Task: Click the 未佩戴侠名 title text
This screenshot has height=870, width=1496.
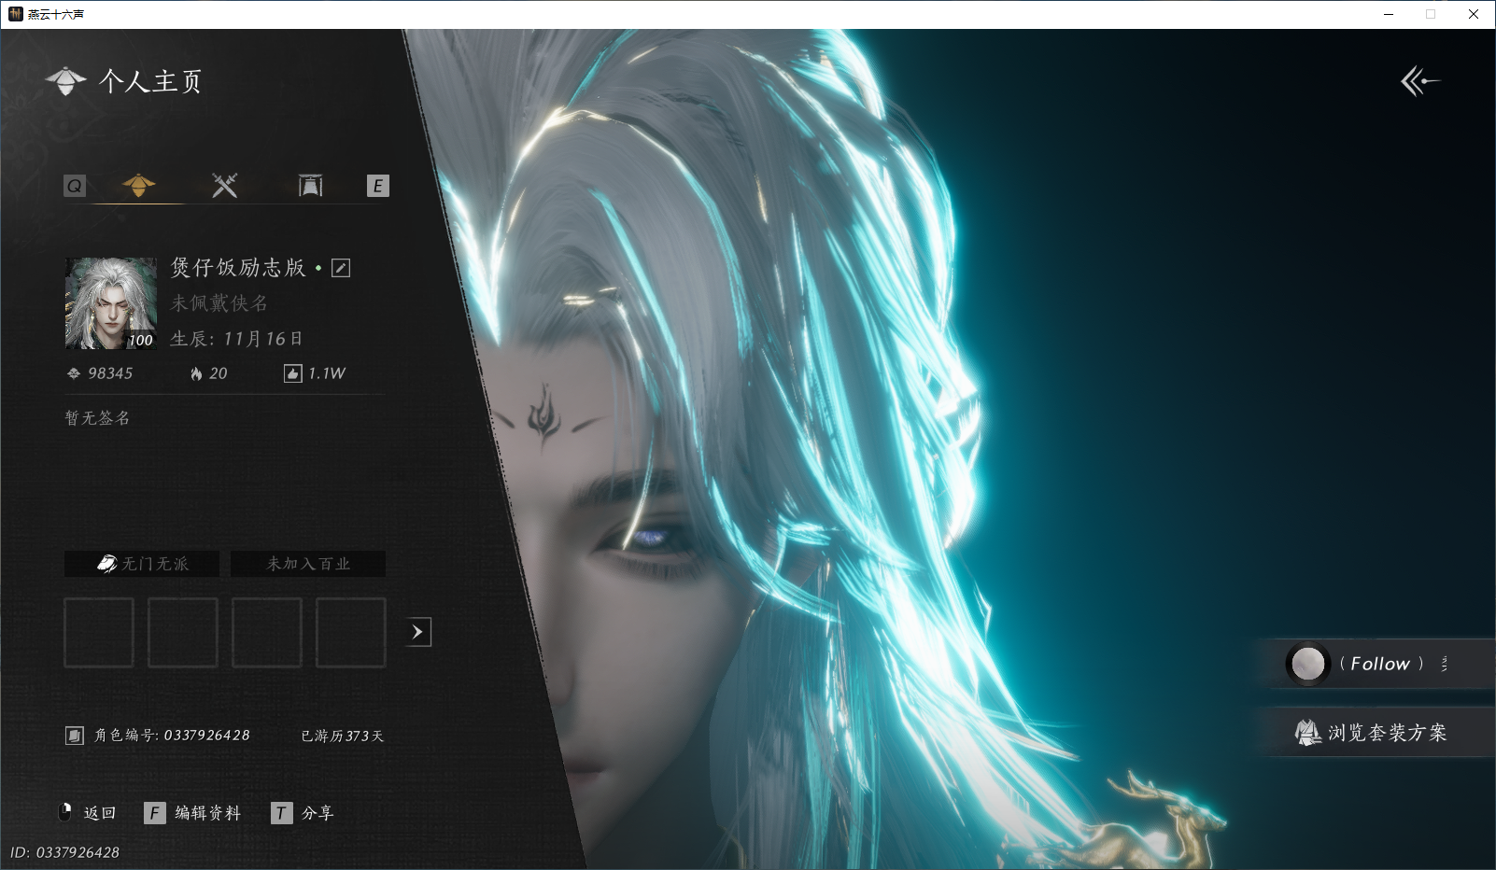Action: point(219,303)
